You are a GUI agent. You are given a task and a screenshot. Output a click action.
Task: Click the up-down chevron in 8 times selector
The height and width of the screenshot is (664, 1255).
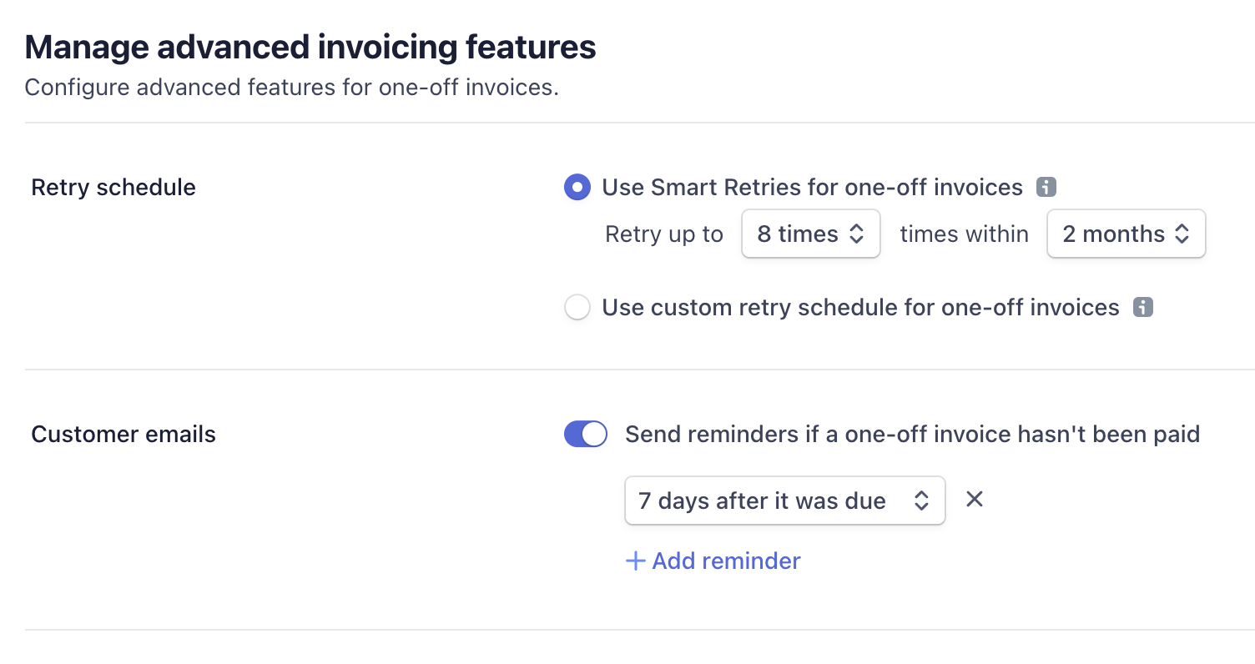click(856, 234)
